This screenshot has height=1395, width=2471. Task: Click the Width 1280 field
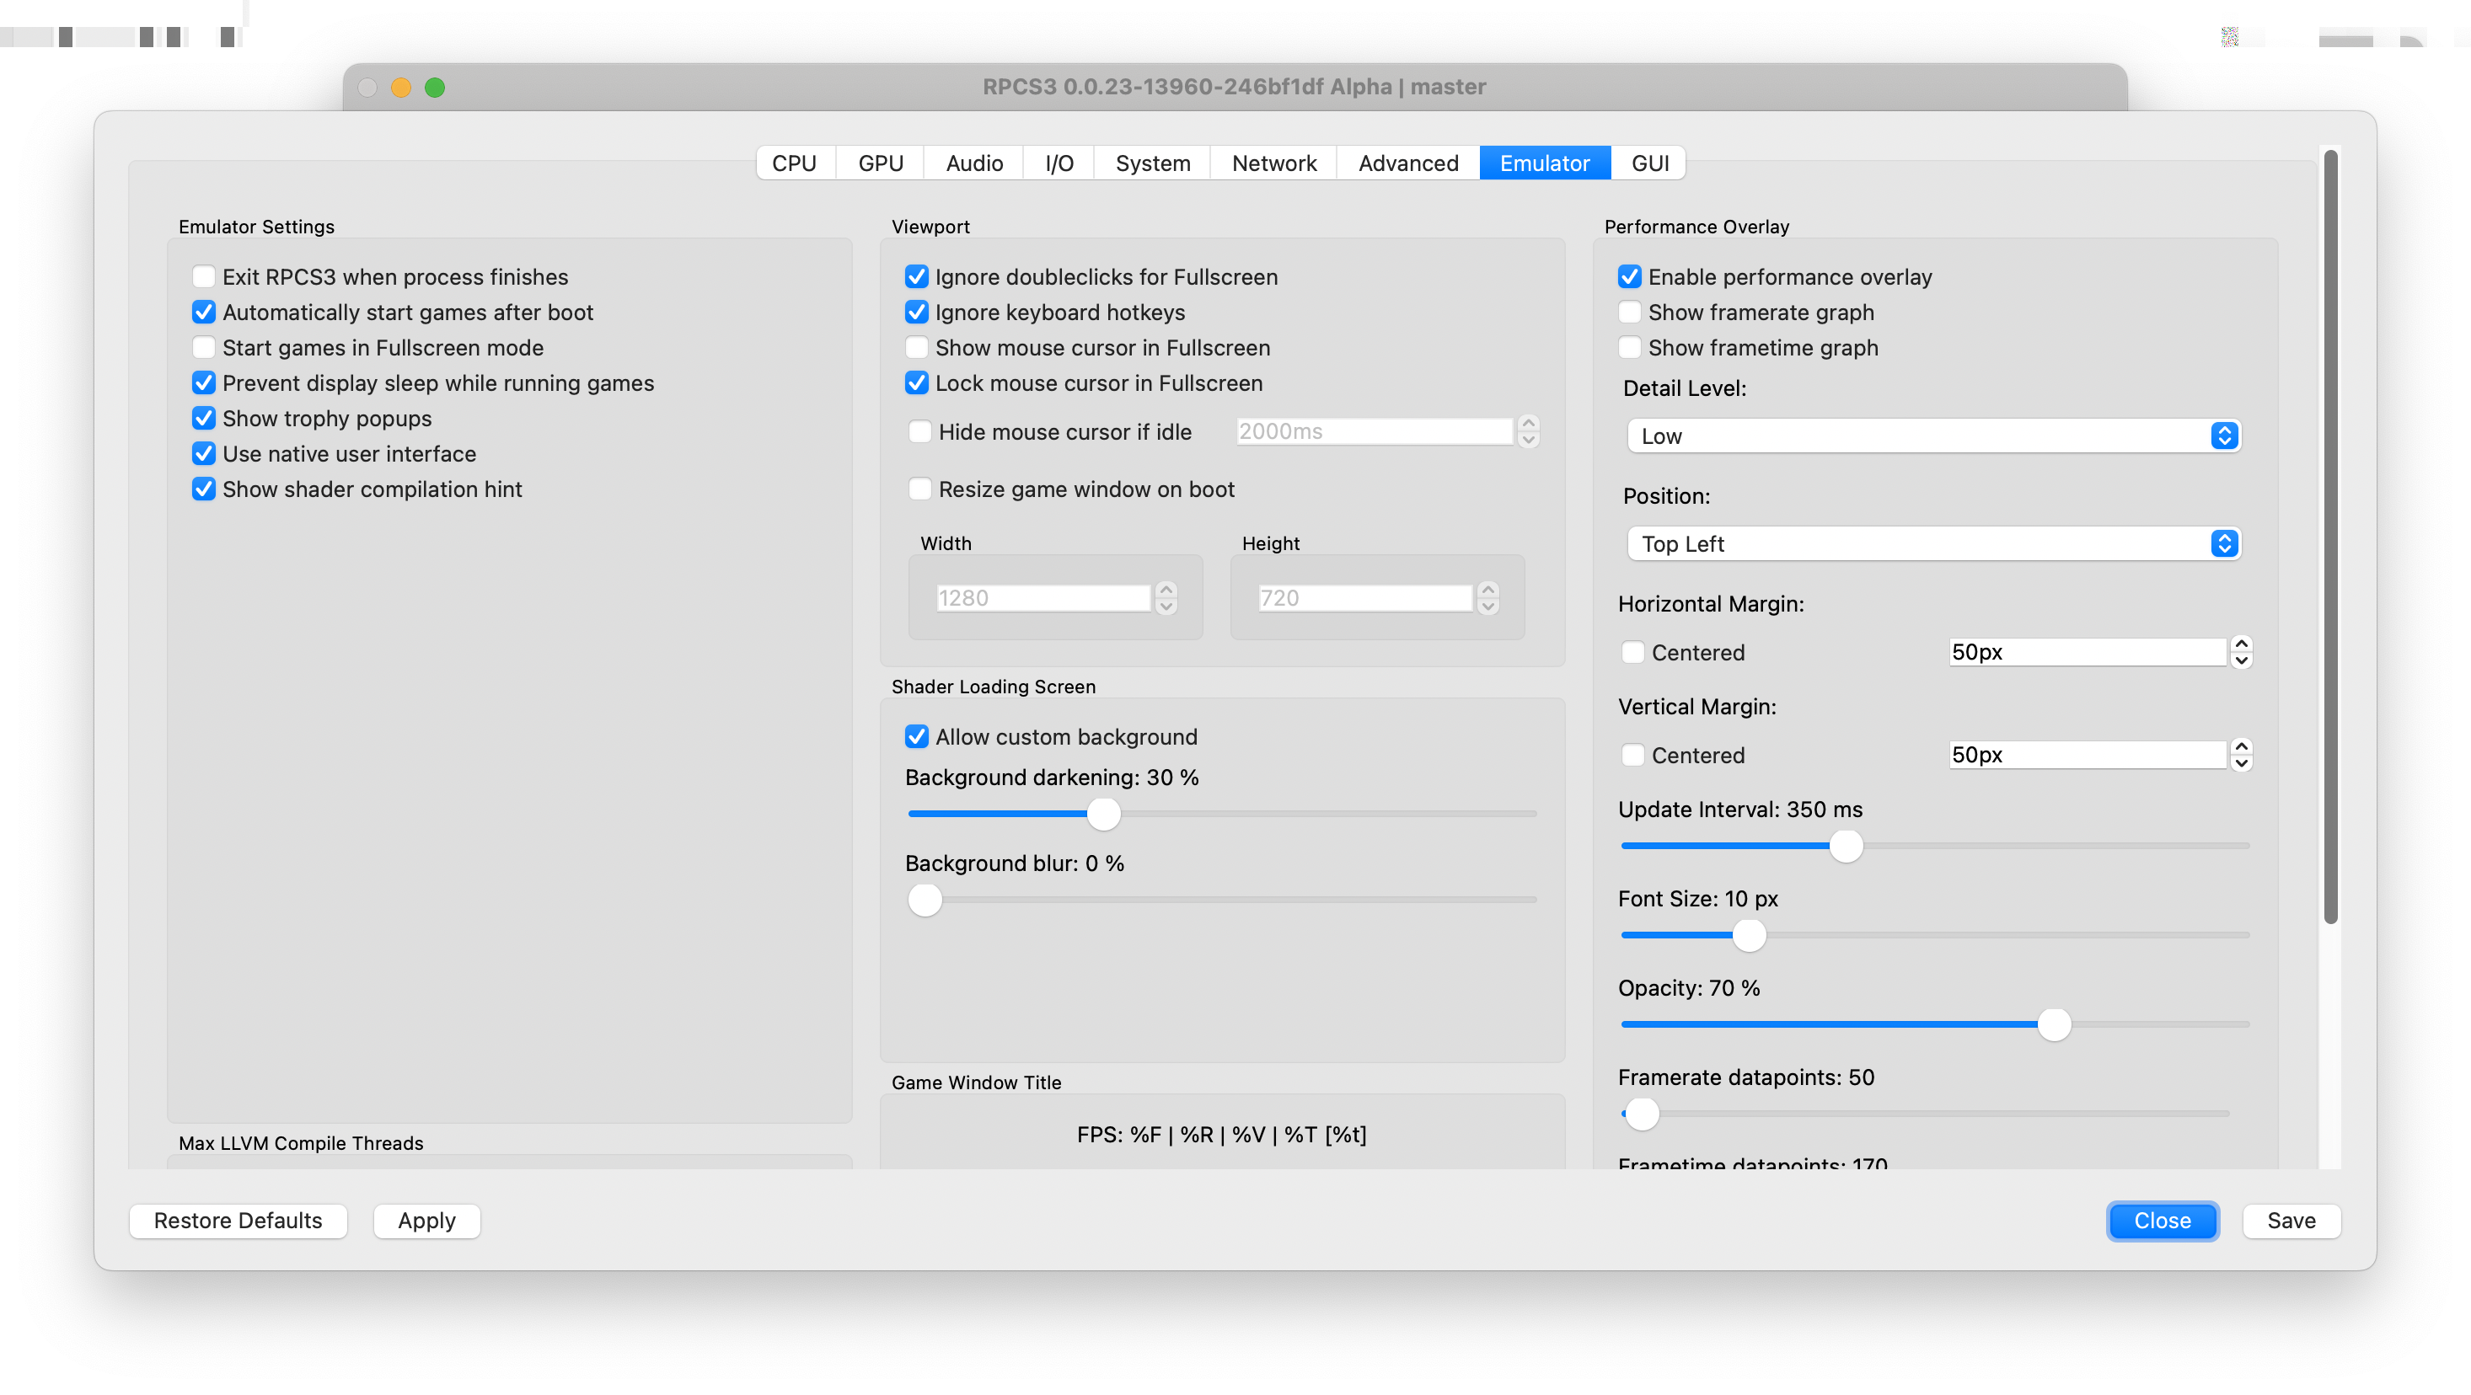(1043, 598)
